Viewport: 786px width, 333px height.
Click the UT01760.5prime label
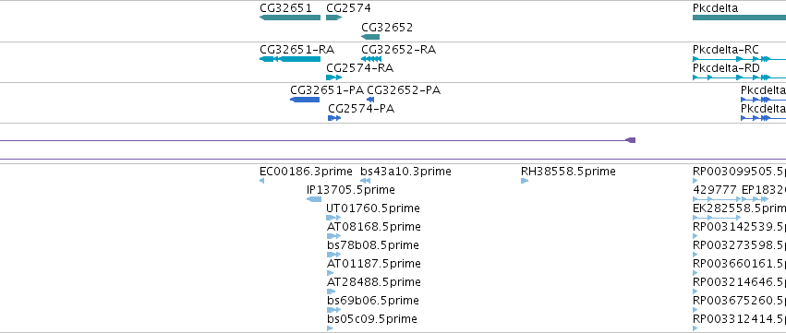pos(373,208)
